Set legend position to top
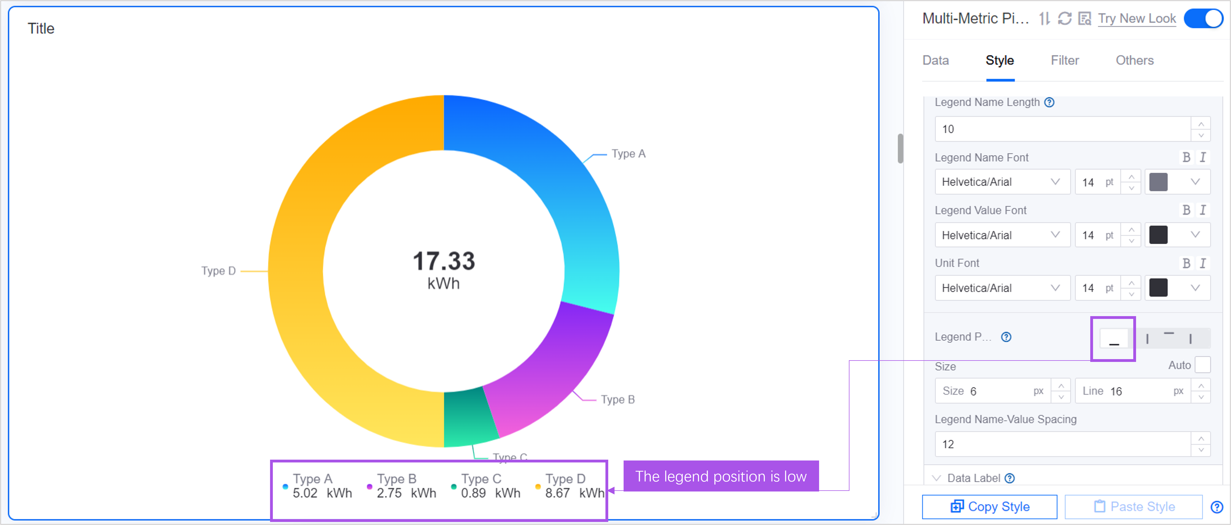Screen dimensions: 1231x525 [1168, 338]
